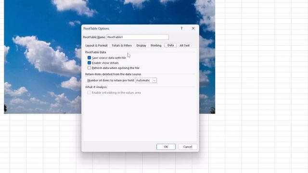
Task: Click the PivotTable Name input field
Action: (138, 37)
